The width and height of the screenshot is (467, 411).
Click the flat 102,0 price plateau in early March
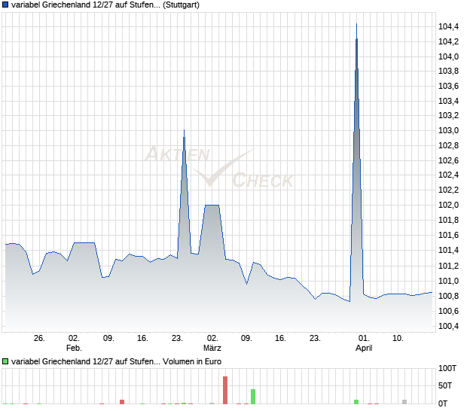click(212, 205)
